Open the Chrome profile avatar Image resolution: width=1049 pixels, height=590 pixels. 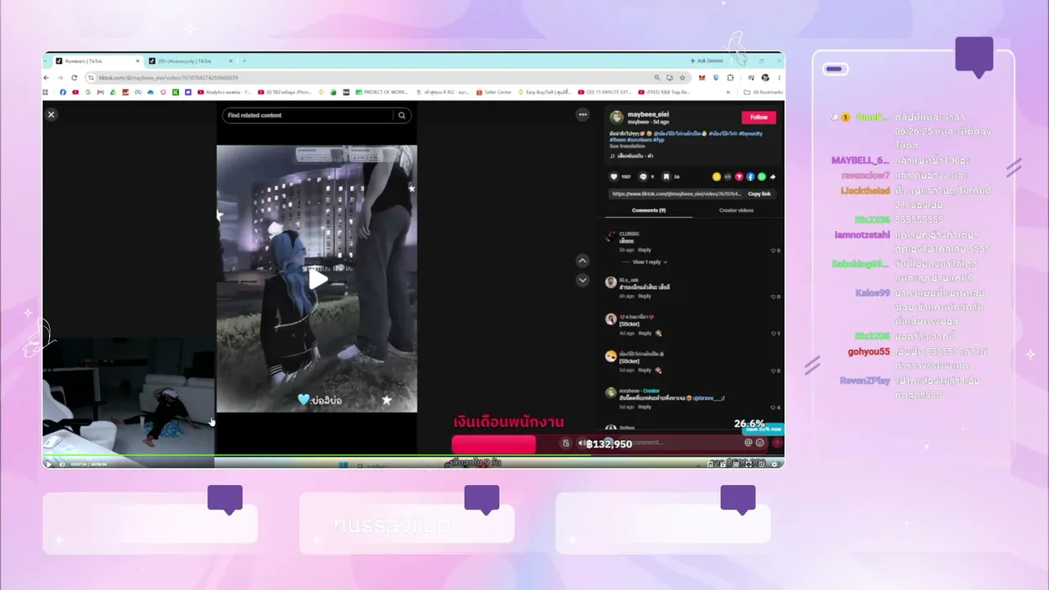[765, 78]
